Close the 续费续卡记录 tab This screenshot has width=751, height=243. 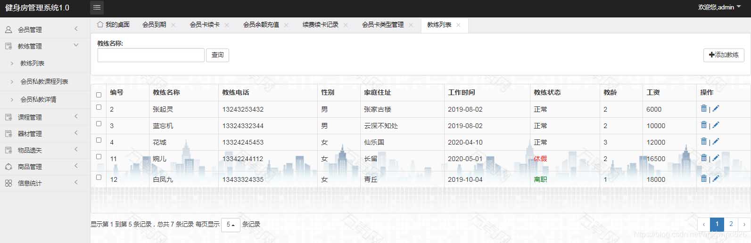click(346, 25)
